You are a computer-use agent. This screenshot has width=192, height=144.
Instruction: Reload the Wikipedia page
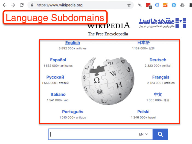pyautogui.click(x=22, y=5)
